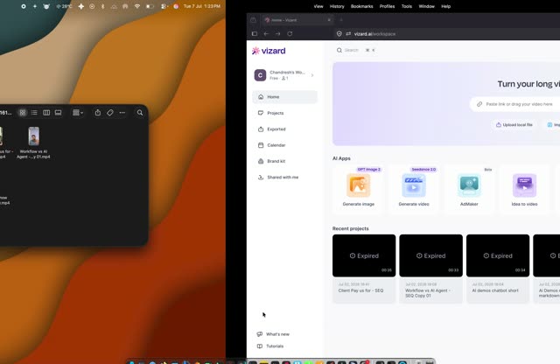Switch Finder to column view
Screen dimensions: 560x364
click(x=46, y=113)
